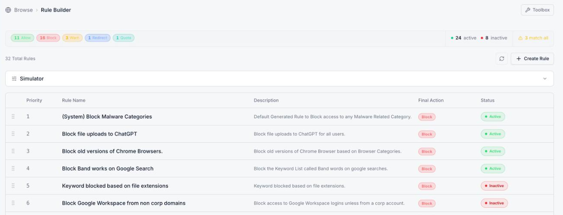Click the refresh rules icon button

tap(501, 58)
